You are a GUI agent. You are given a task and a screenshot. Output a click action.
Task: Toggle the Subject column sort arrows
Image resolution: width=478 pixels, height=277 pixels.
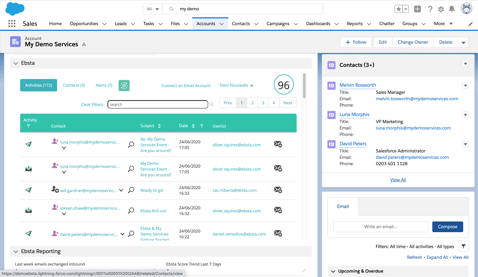159,126
